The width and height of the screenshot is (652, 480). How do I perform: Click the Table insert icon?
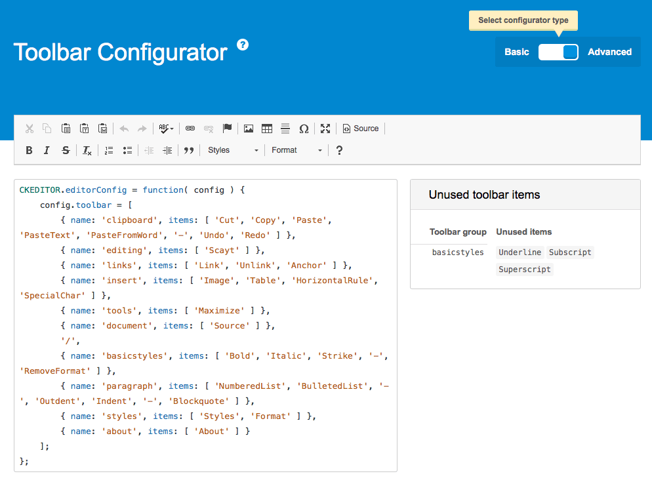tap(267, 129)
